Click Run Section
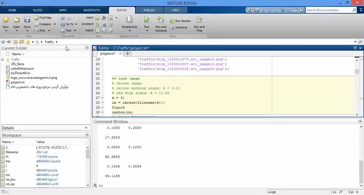Screen dimensions: 364x195 click(x=180, y=21)
